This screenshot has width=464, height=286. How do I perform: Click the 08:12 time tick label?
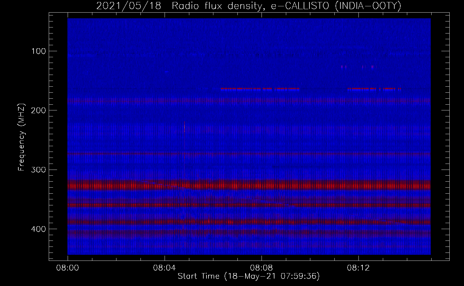point(358,268)
